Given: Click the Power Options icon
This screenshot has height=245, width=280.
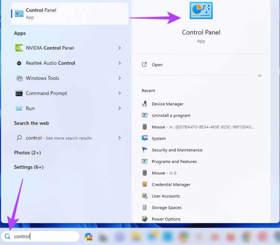Looking at the screenshot, I should [144, 219].
